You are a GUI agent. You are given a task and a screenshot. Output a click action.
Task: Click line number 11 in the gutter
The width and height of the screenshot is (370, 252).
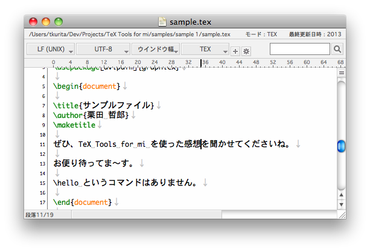pyautogui.click(x=42, y=144)
